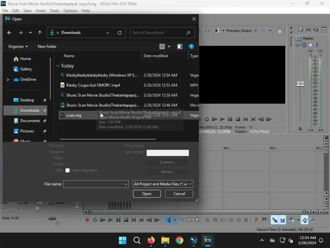Go to project start in the timeline transport

134,220
